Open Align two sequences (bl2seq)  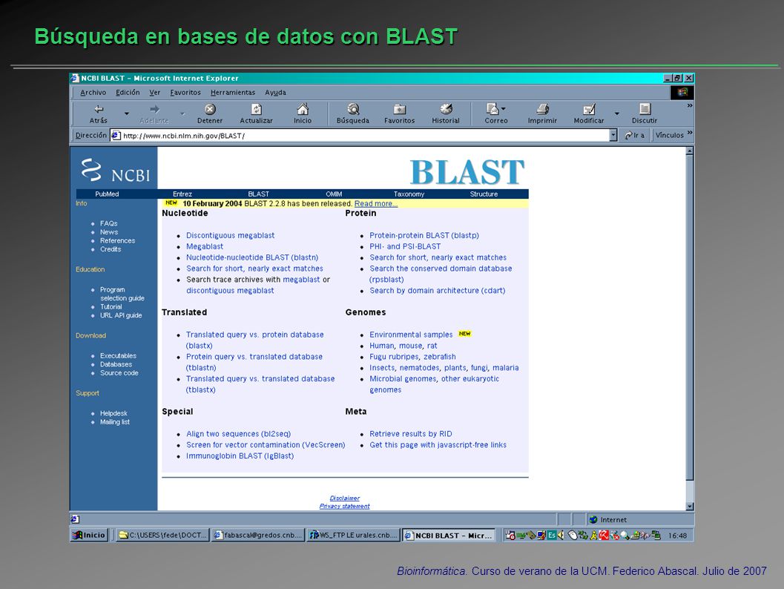[239, 434]
